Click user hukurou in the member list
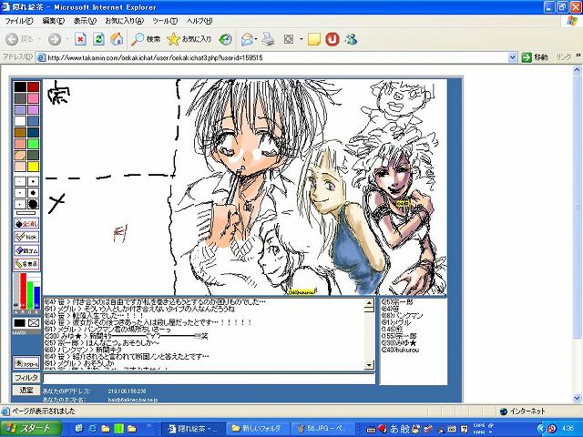 [400, 350]
